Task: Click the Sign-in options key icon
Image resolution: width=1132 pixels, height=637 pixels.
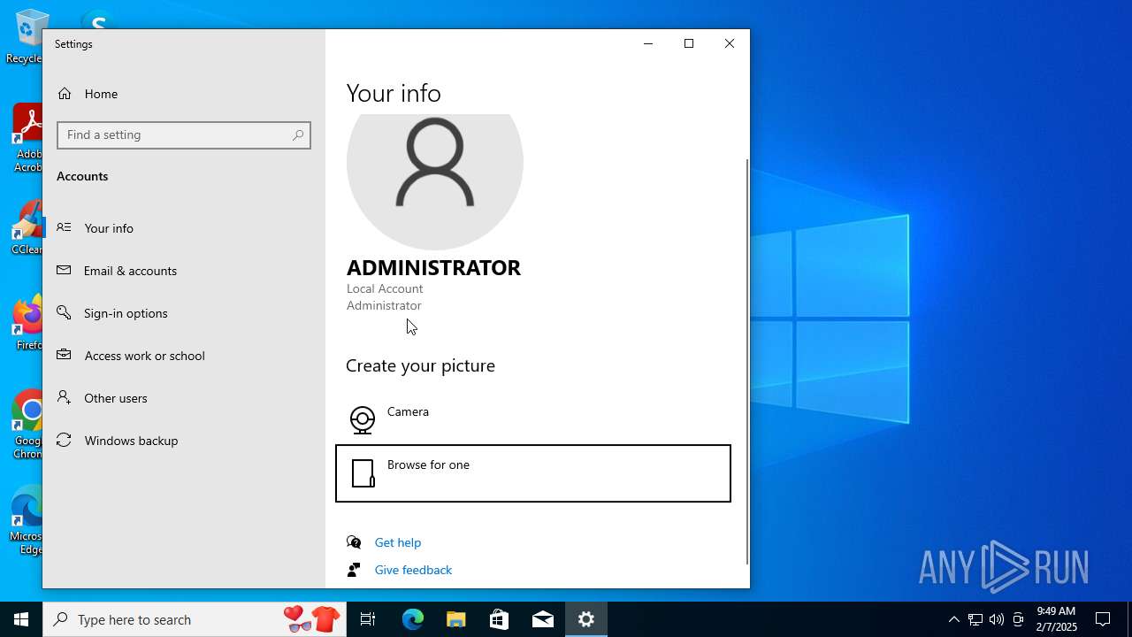Action: (64, 312)
